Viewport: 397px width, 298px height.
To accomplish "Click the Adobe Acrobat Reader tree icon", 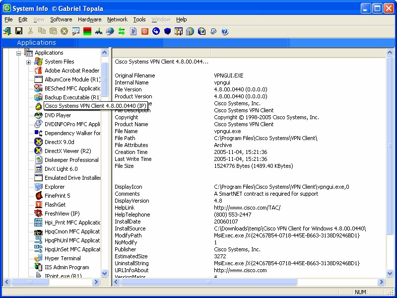I will click(38, 71).
